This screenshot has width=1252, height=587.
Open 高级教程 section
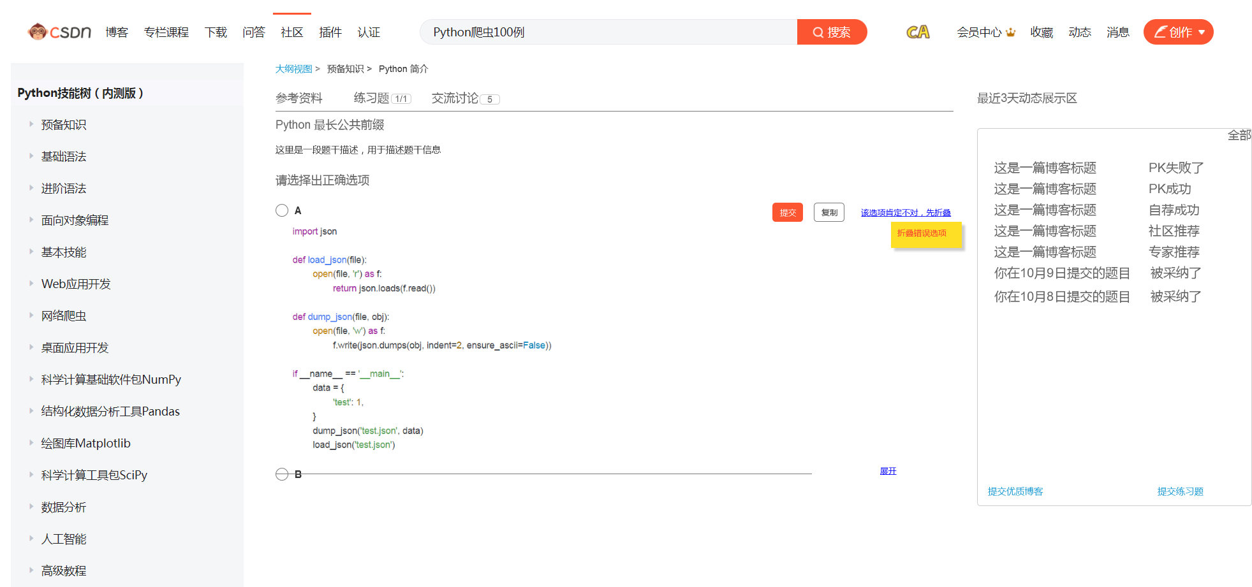coord(63,570)
